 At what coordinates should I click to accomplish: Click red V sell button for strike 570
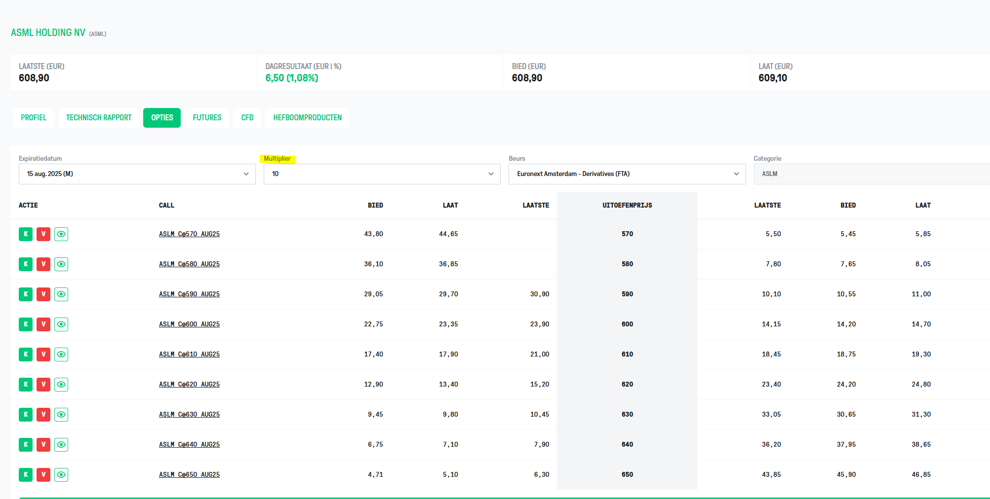tap(43, 234)
